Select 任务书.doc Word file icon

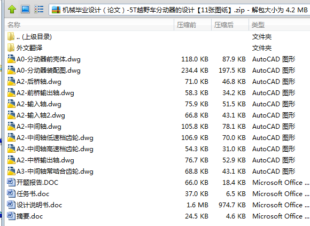point(11,193)
